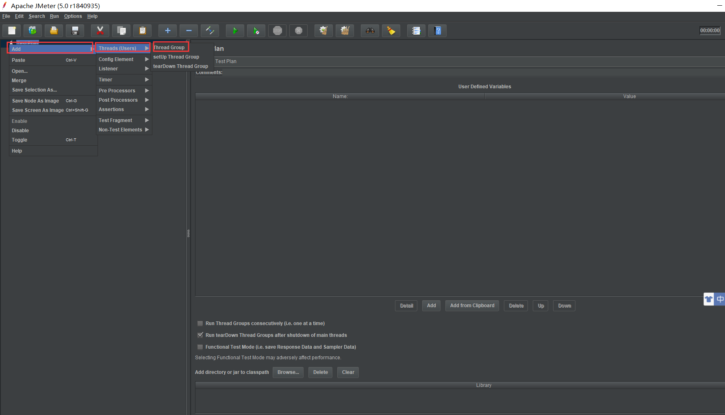This screenshot has width=725, height=415.
Task: Choose Merge in context menu
Action: [x=53, y=81]
